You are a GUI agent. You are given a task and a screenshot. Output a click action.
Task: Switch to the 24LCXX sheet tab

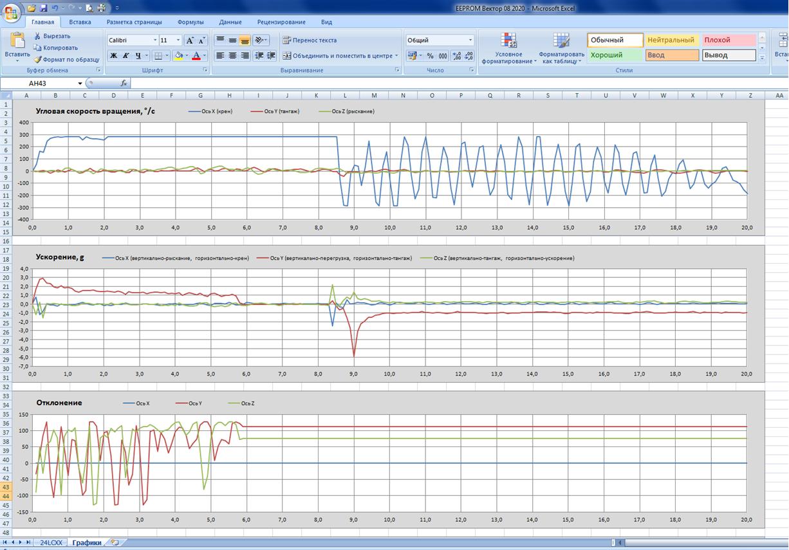[51, 542]
